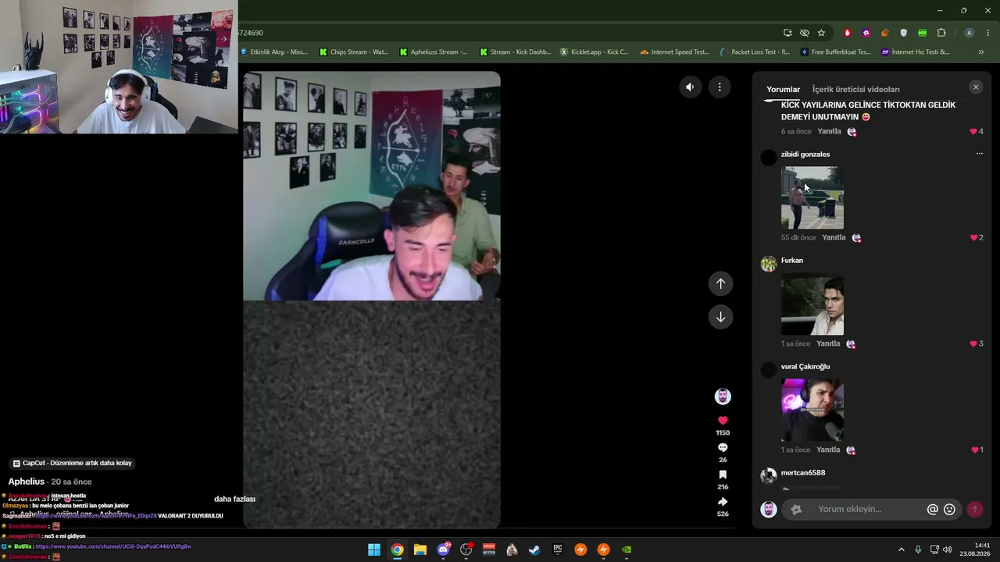Close the comments panel
The width and height of the screenshot is (1000, 562).
[x=976, y=87]
